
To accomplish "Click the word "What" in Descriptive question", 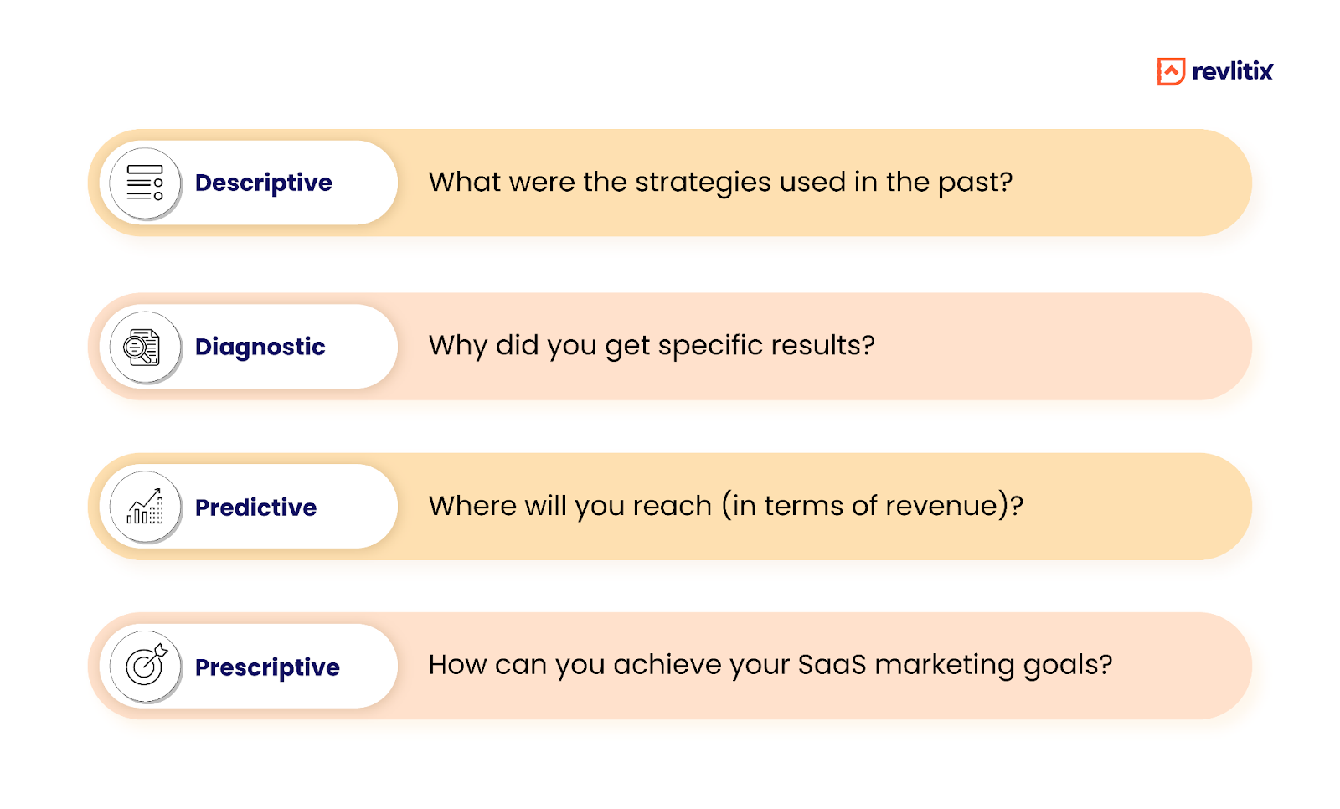I will coord(459,182).
